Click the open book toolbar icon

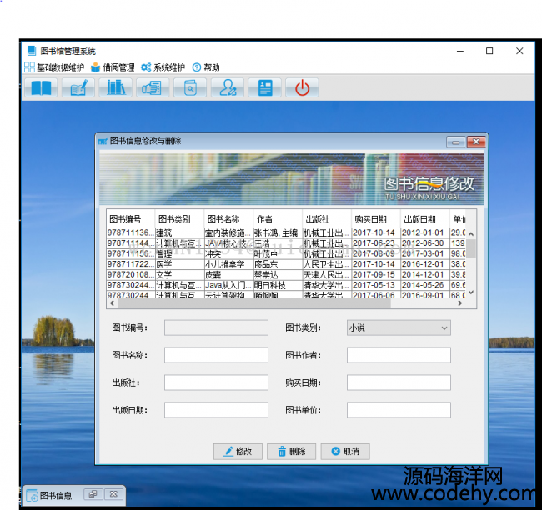coord(41,87)
